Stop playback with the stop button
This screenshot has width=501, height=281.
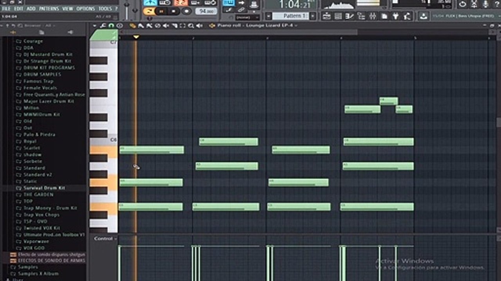pyautogui.click(x=174, y=11)
